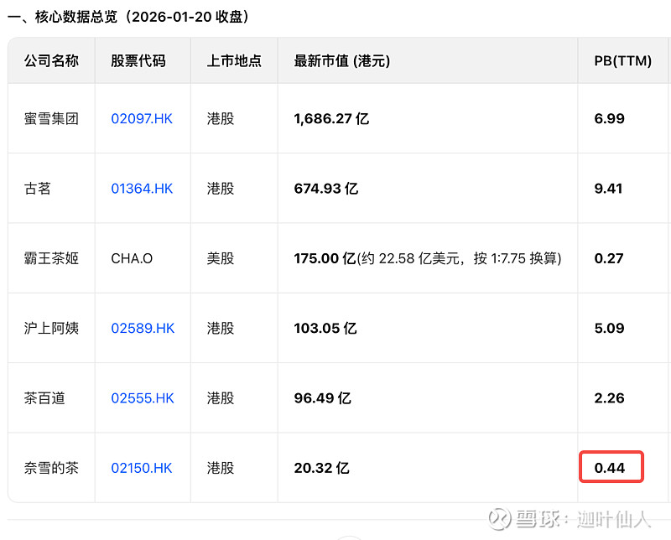Select the 蜜雪集团 company name cell

tap(51, 119)
